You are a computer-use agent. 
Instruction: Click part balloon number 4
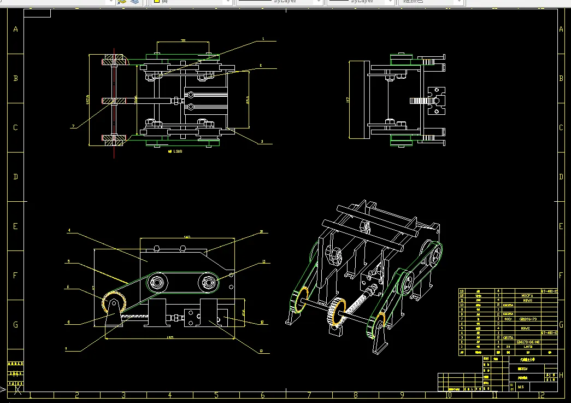point(69,230)
